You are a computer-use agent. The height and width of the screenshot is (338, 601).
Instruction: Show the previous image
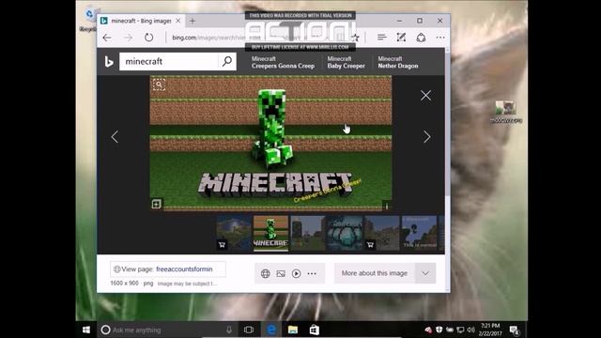115,136
